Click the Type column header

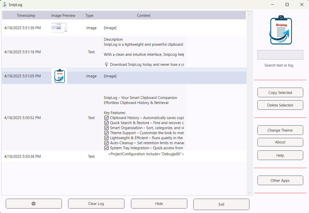[x=89, y=16]
